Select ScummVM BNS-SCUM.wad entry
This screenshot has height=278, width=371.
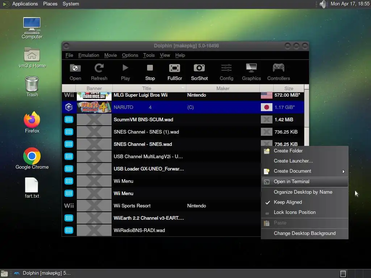pyautogui.click(x=143, y=119)
